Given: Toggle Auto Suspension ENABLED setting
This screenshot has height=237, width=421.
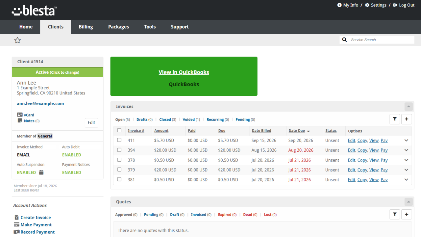Looking at the screenshot, I should tap(26, 172).
